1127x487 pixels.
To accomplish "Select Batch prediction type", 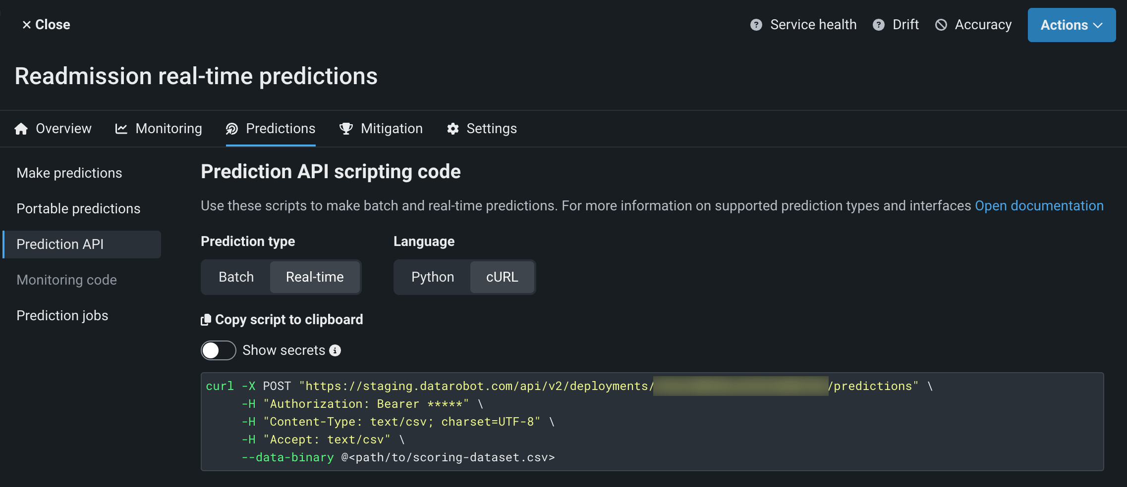I will (236, 277).
